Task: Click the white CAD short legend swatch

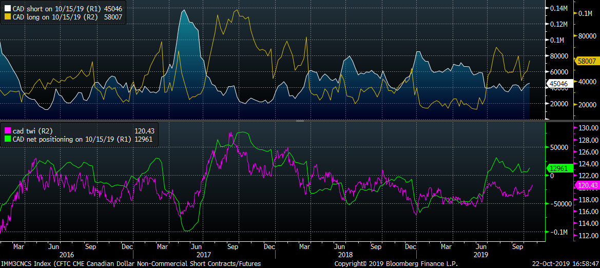Action: [7, 9]
